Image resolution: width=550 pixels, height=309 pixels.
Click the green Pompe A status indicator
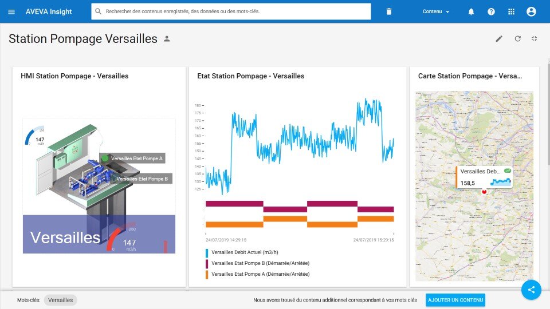pyautogui.click(x=105, y=159)
